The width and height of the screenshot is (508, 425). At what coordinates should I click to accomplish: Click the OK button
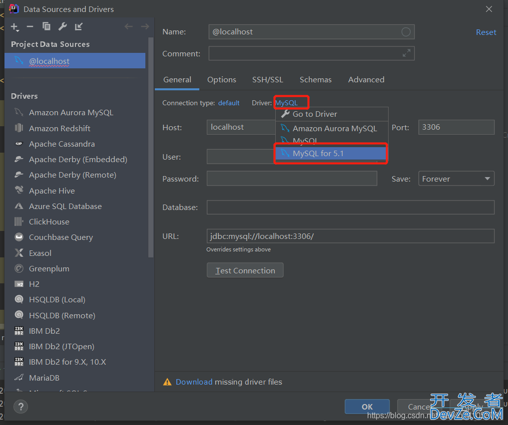[x=367, y=407]
